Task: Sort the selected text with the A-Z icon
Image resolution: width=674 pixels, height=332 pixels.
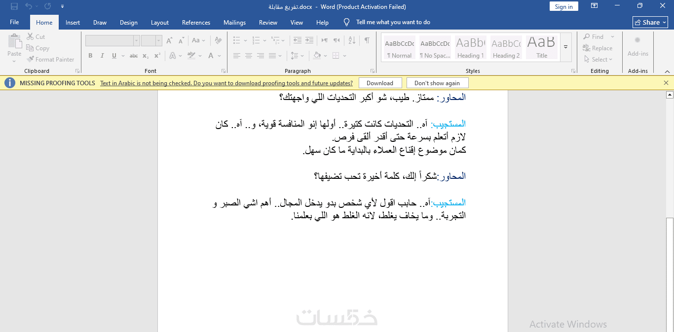Action: pyautogui.click(x=352, y=40)
